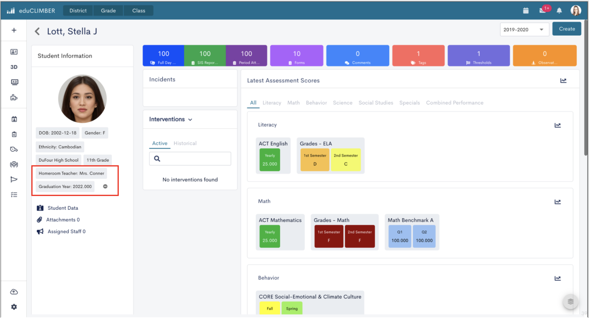This screenshot has width=589, height=318.
Task: Open the checklist sidebar icon
Action: 14,194
